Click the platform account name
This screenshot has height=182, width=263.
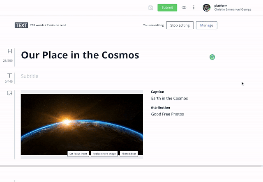(x=221, y=5)
